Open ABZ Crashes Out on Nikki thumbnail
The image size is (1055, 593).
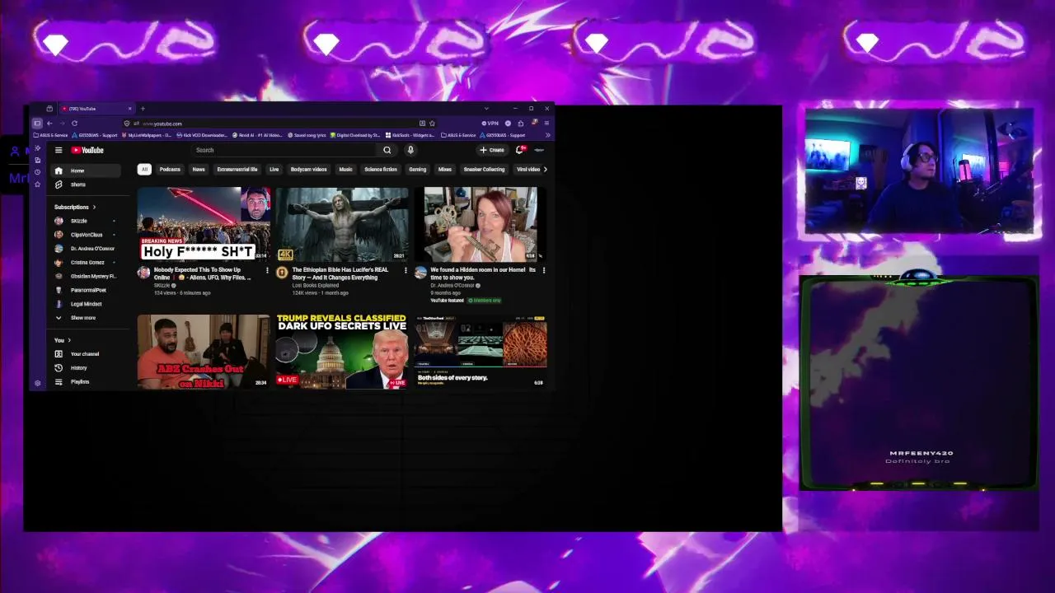[x=204, y=350]
